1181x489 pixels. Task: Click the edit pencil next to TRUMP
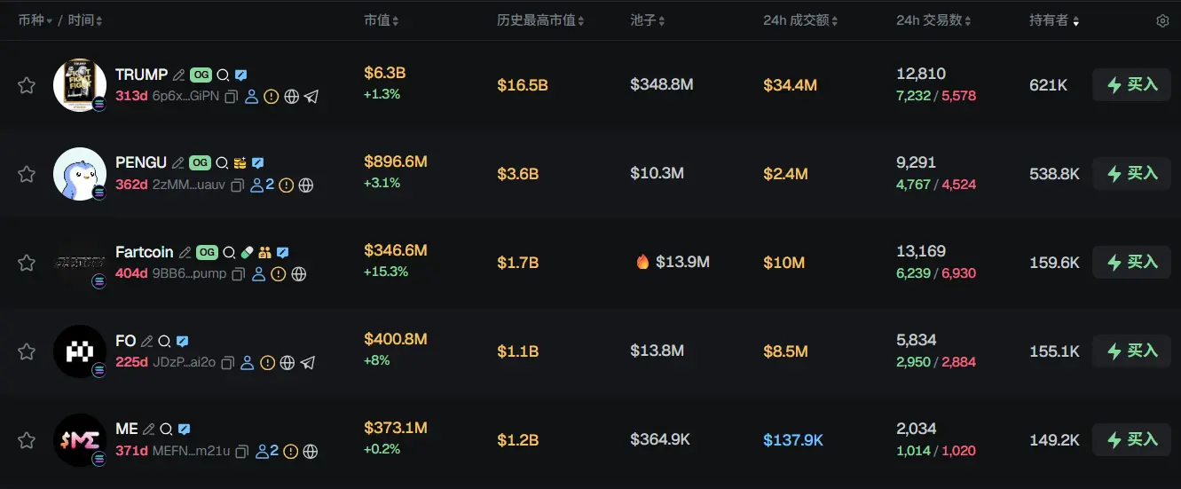(x=179, y=75)
